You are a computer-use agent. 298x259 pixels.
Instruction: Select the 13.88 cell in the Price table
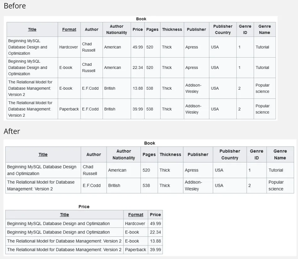(155, 241)
